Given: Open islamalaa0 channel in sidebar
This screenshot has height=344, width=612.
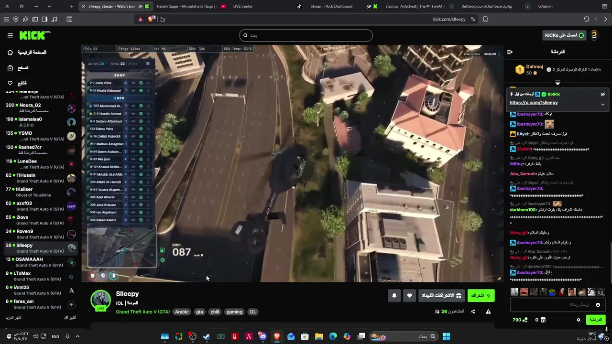Looking at the screenshot, I should point(40,122).
